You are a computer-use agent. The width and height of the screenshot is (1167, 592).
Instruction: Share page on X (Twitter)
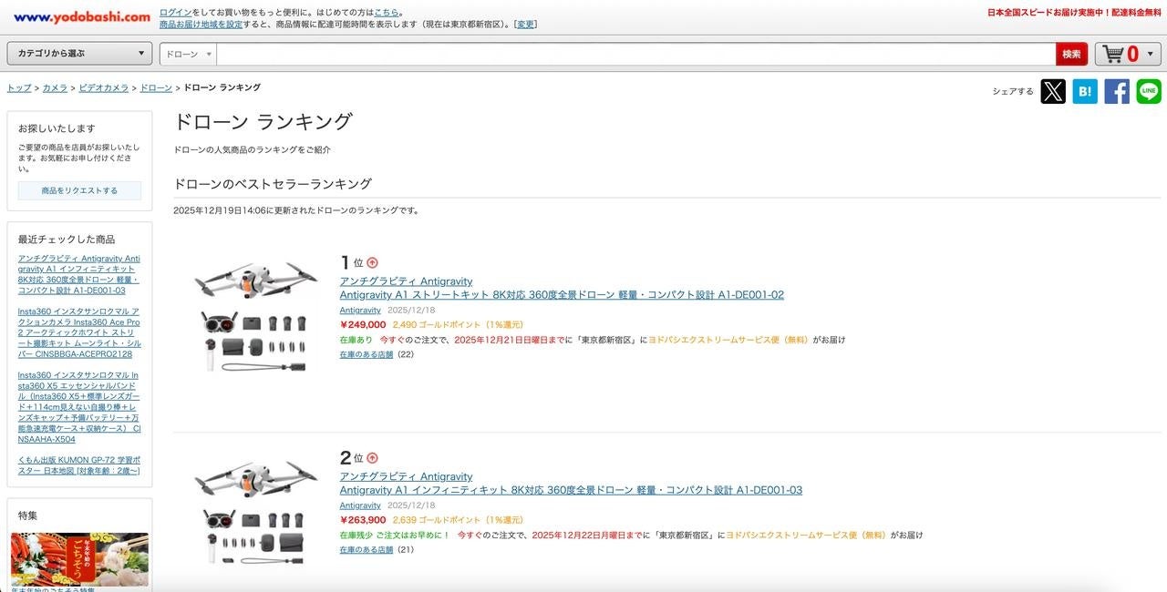tap(1053, 91)
